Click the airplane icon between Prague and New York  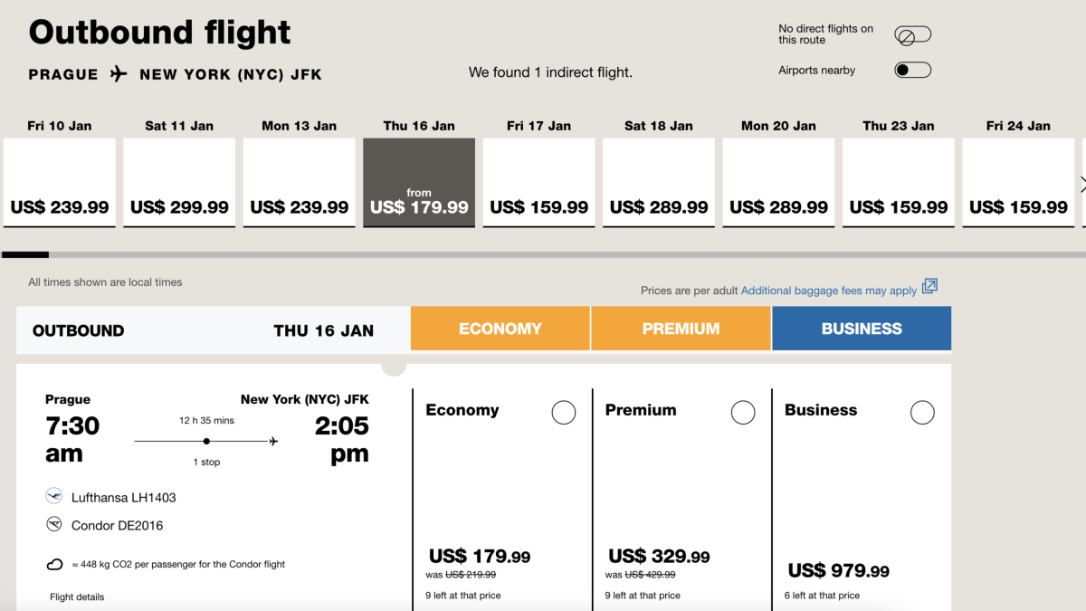119,74
